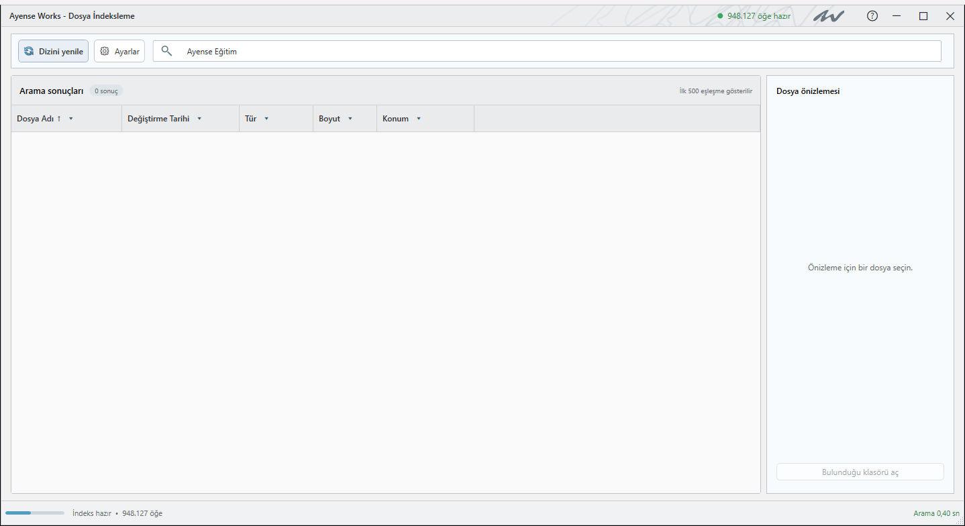Image resolution: width=965 pixels, height=526 pixels.
Task: Click the index progress bar in status bar
Action: point(35,513)
